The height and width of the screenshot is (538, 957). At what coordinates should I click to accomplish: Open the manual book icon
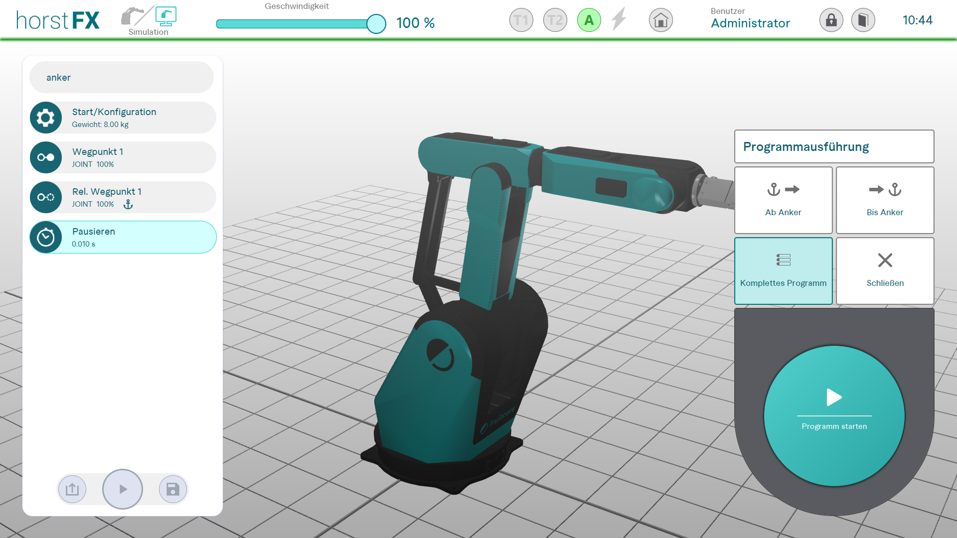pyautogui.click(x=863, y=20)
